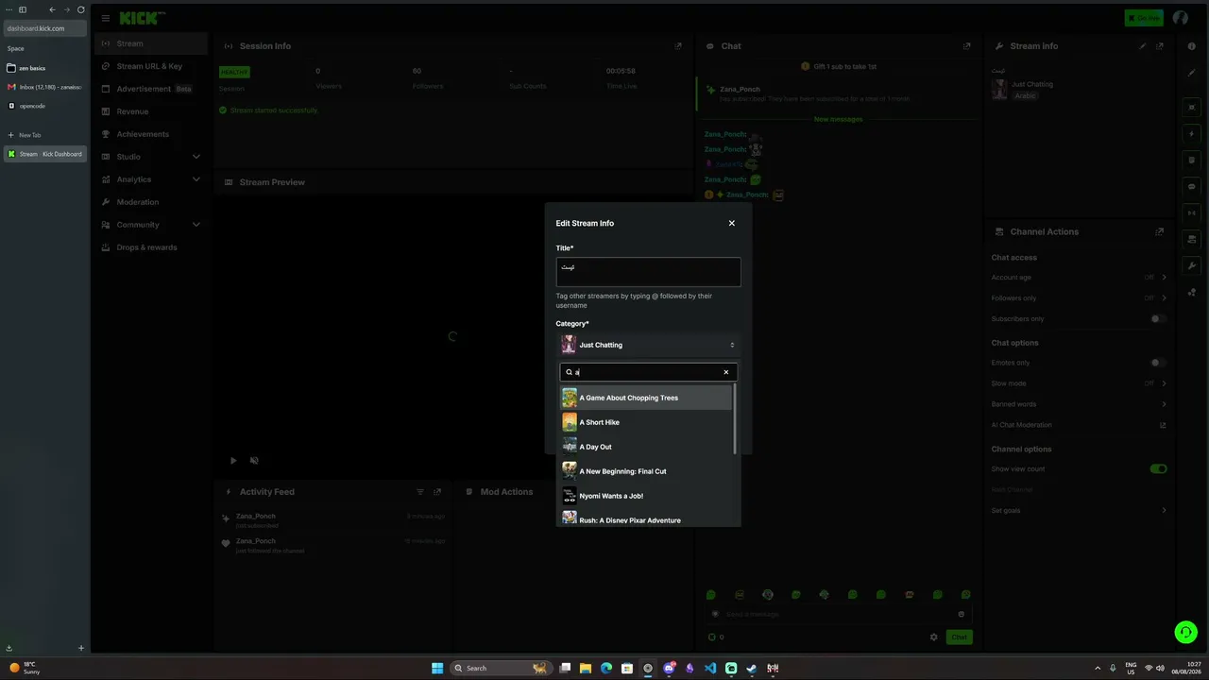
Task: Open the Achievements page
Action: coord(151,134)
